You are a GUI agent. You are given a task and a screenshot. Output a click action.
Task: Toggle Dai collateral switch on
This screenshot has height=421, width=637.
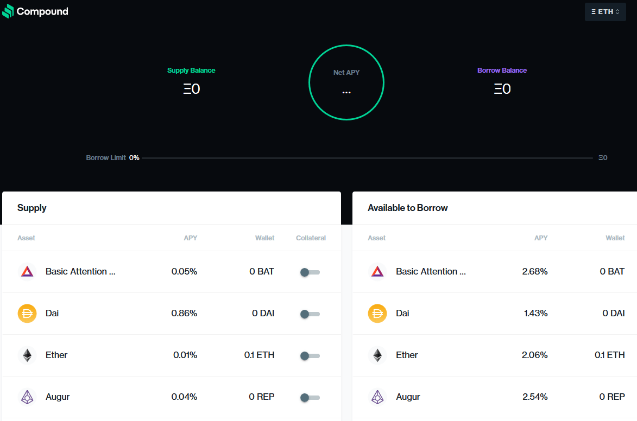pos(310,314)
